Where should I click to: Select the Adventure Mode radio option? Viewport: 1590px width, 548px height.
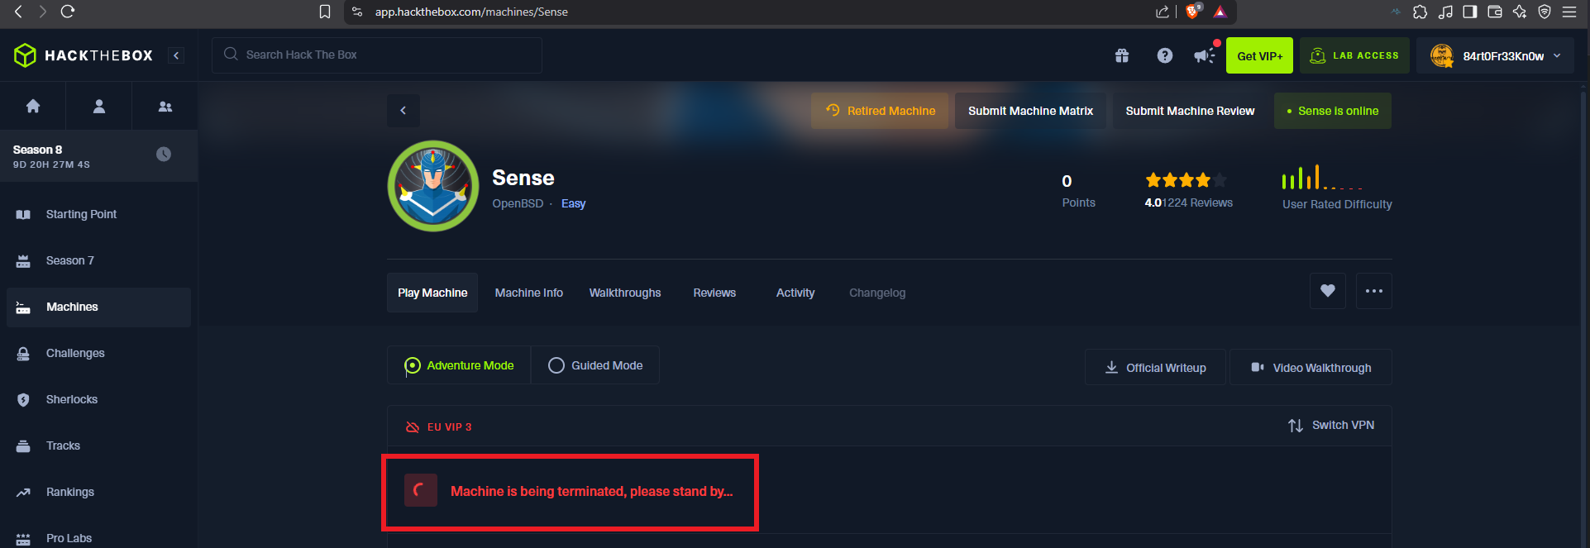coord(459,365)
